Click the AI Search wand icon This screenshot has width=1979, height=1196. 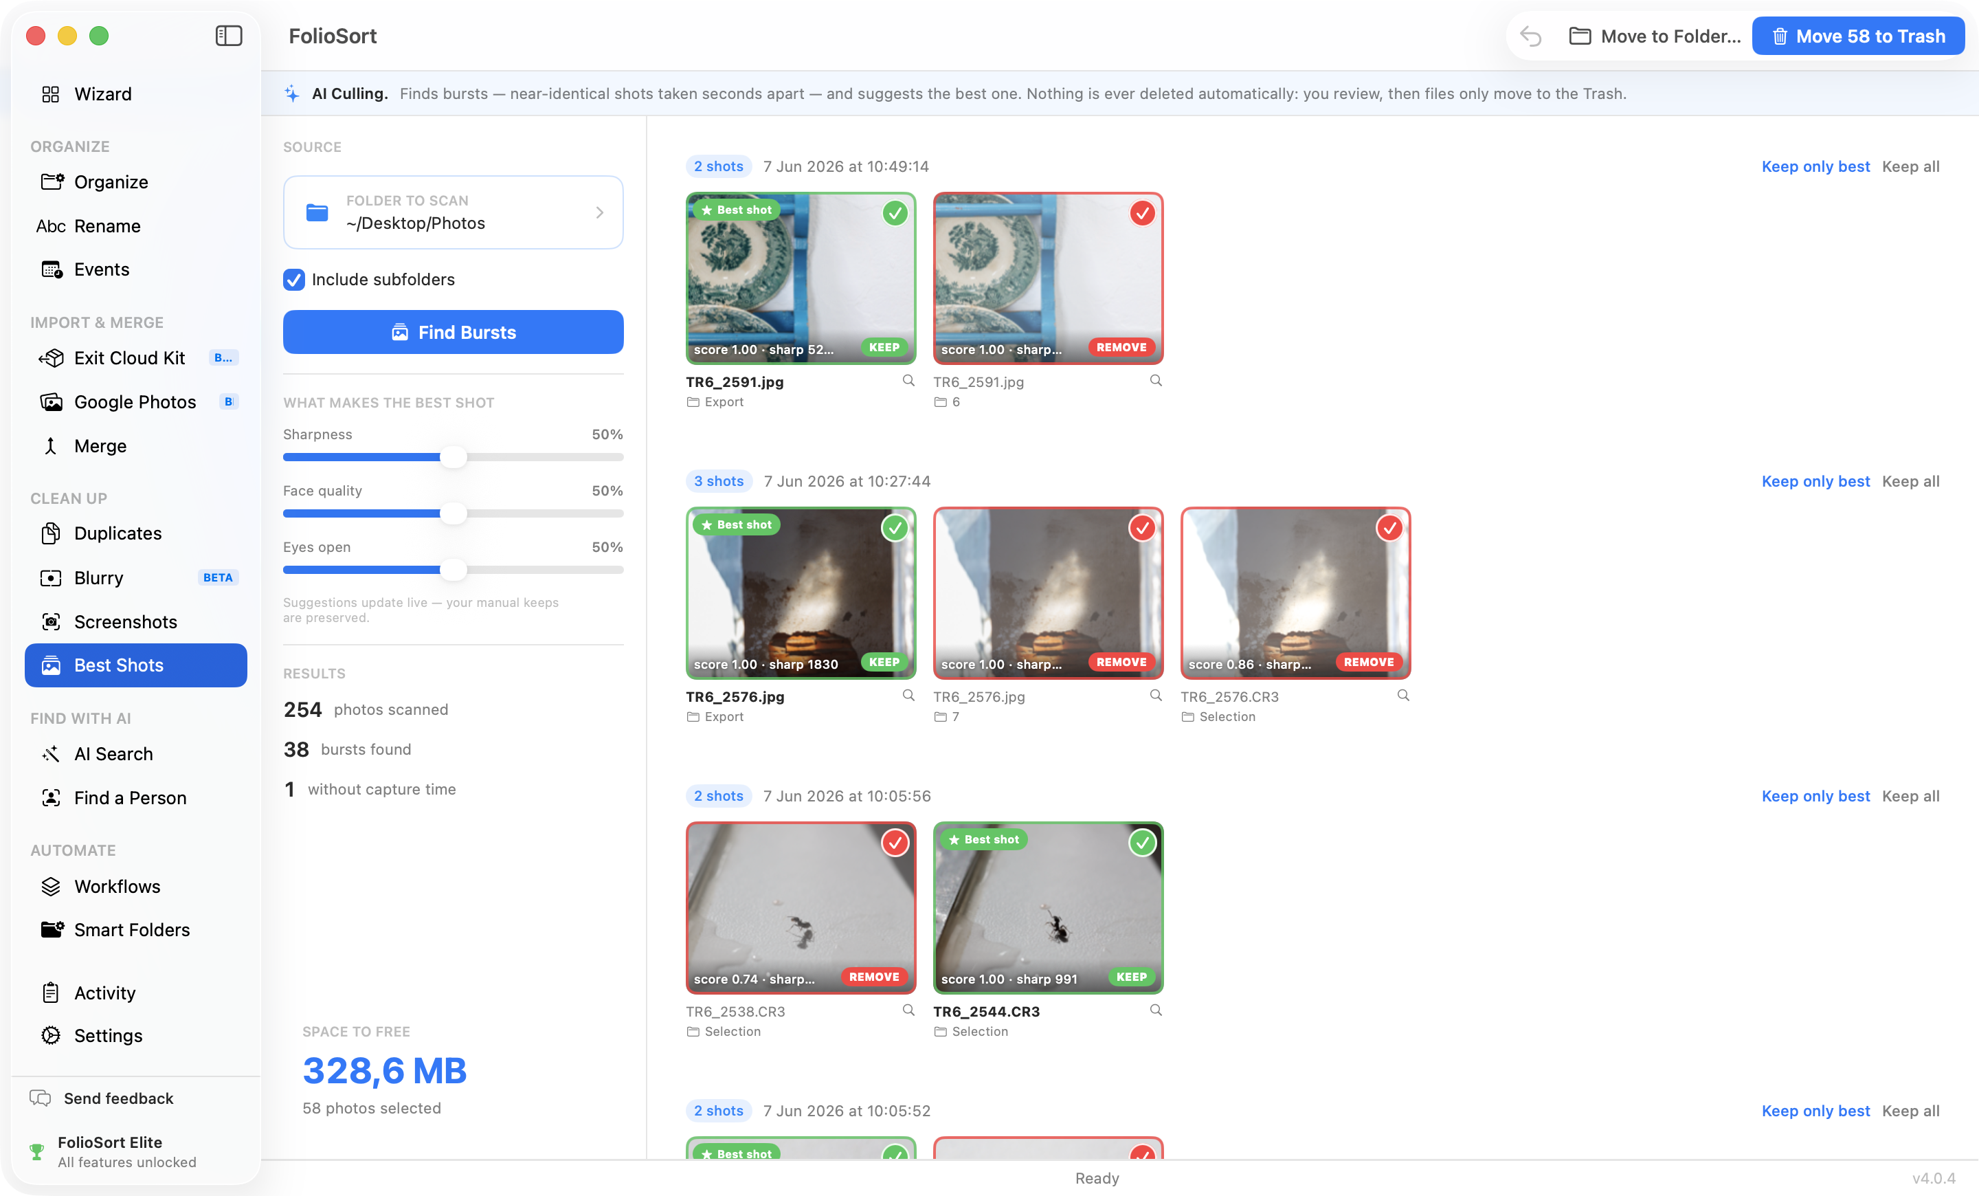click(51, 753)
